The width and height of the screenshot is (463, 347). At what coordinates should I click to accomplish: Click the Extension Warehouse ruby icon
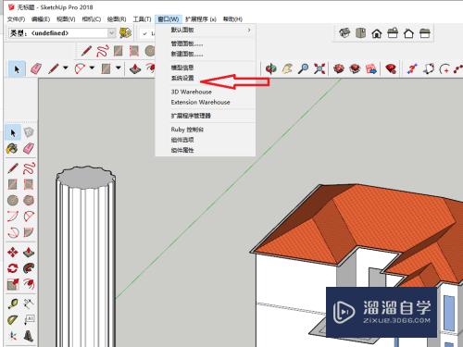391,68
